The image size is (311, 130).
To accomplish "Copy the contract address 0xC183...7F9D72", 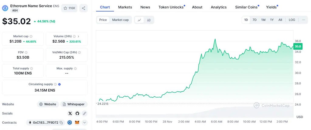I will pos(61,122).
